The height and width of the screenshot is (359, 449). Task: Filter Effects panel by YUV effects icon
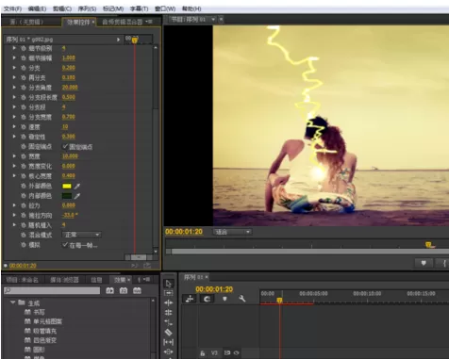(x=137, y=291)
